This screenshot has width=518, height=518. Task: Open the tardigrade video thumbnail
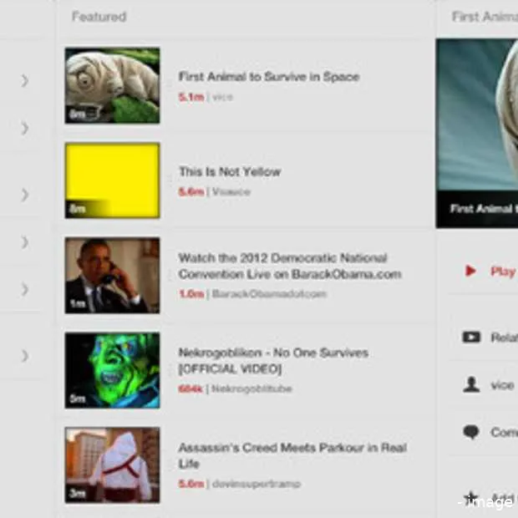click(x=112, y=85)
